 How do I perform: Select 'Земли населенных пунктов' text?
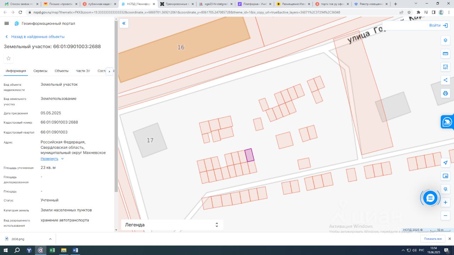(x=66, y=210)
